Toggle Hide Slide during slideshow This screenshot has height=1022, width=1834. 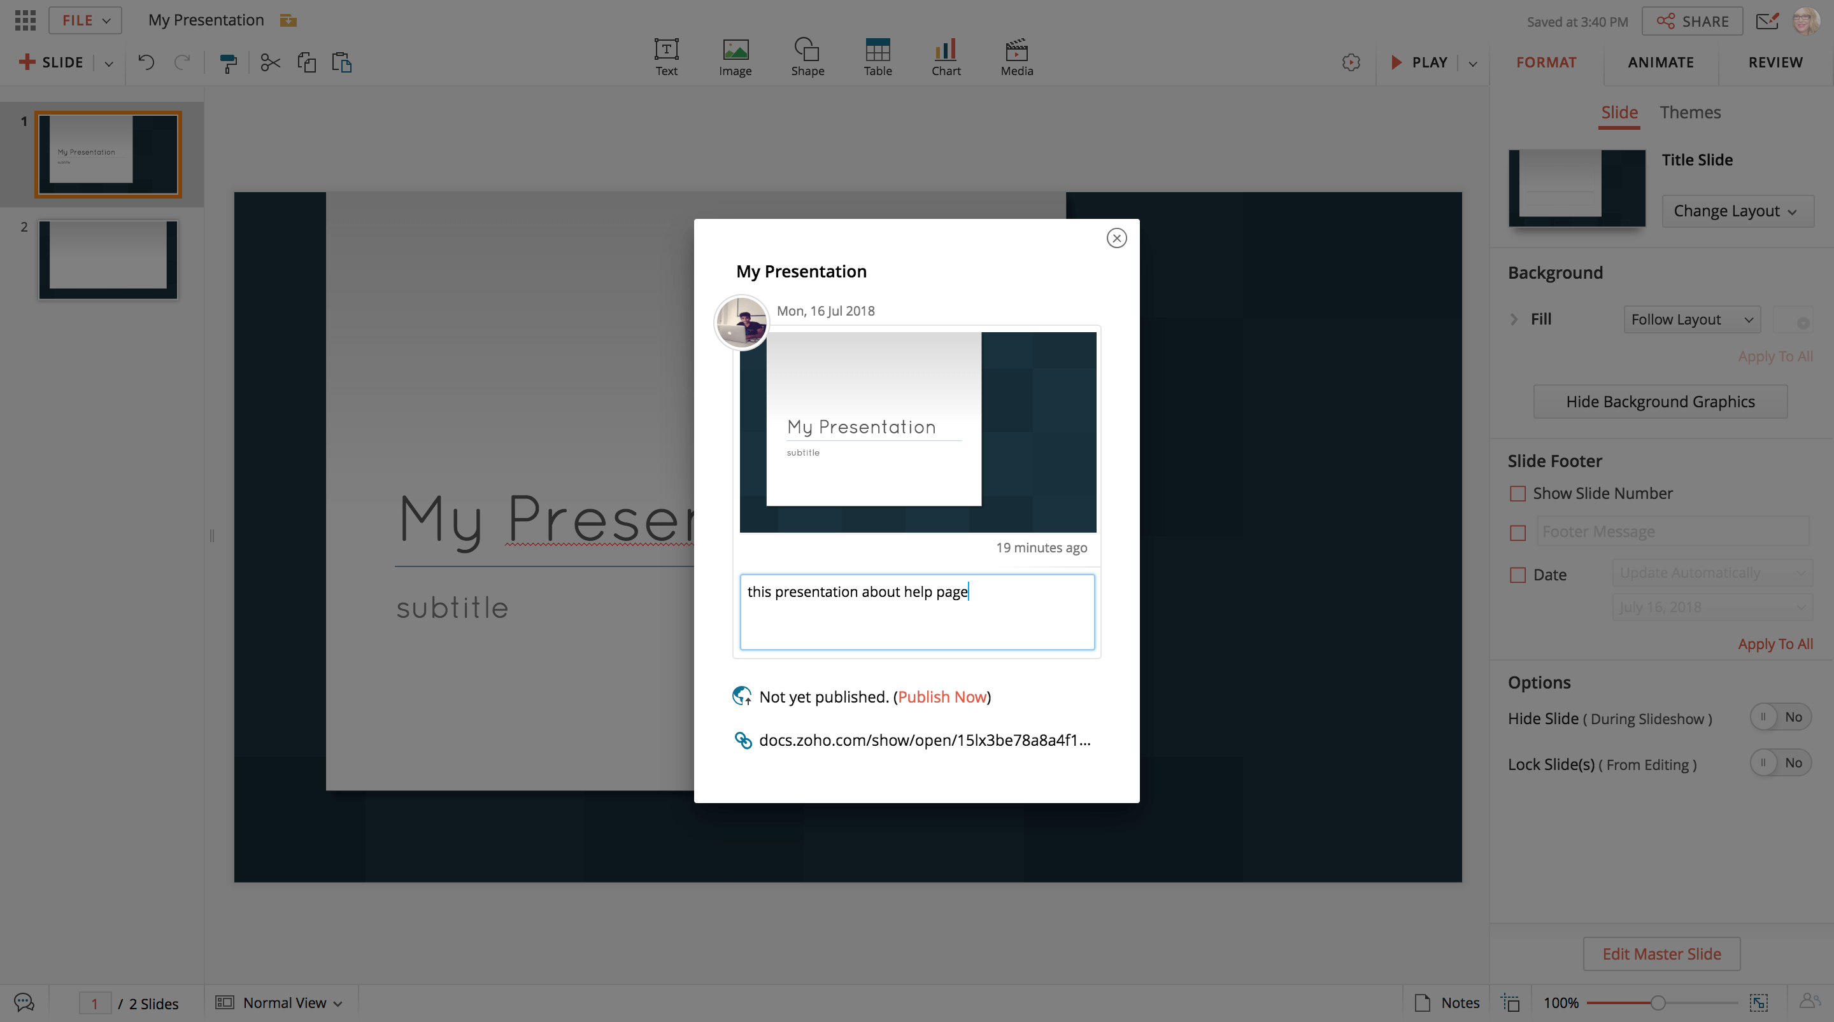tap(1779, 717)
